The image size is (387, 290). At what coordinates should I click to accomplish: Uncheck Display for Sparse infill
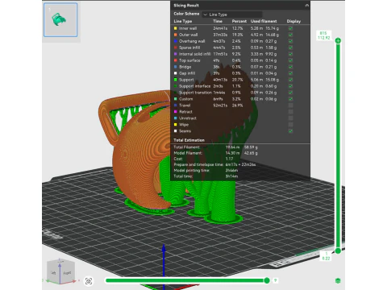290,48
